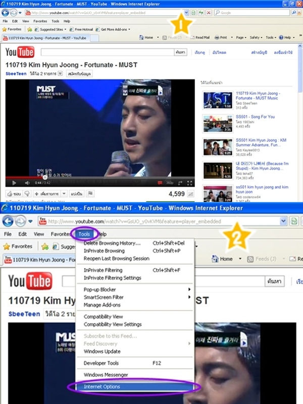Click YouTube logo in lower enlarged window
303x404 pixels.
point(30,281)
